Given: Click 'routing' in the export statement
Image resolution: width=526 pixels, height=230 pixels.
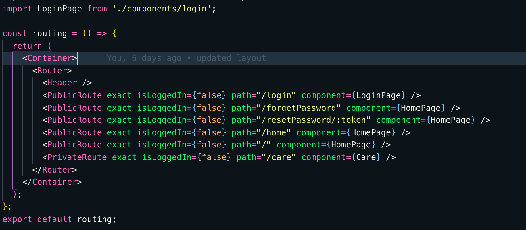Looking at the screenshot, I should pos(95,219).
